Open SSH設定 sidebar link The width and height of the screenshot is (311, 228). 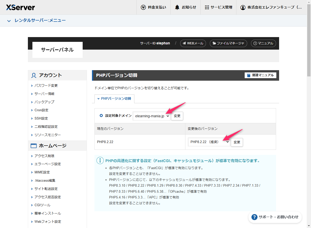tap(41, 119)
